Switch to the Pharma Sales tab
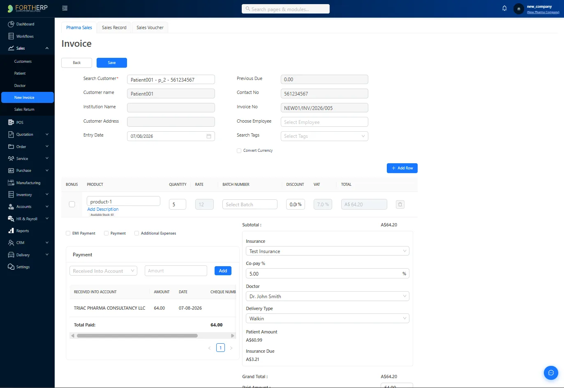The image size is (564, 388). [79, 27]
